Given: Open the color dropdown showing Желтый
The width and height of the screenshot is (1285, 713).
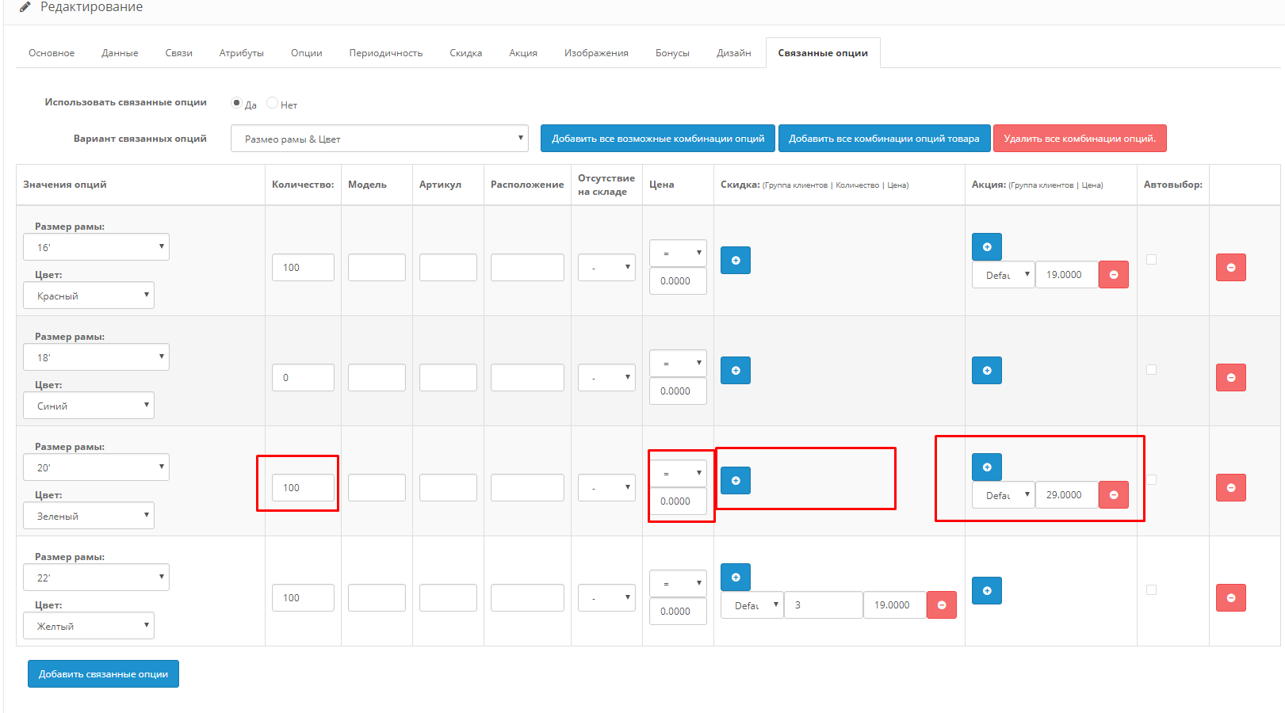Looking at the screenshot, I should [x=88, y=626].
